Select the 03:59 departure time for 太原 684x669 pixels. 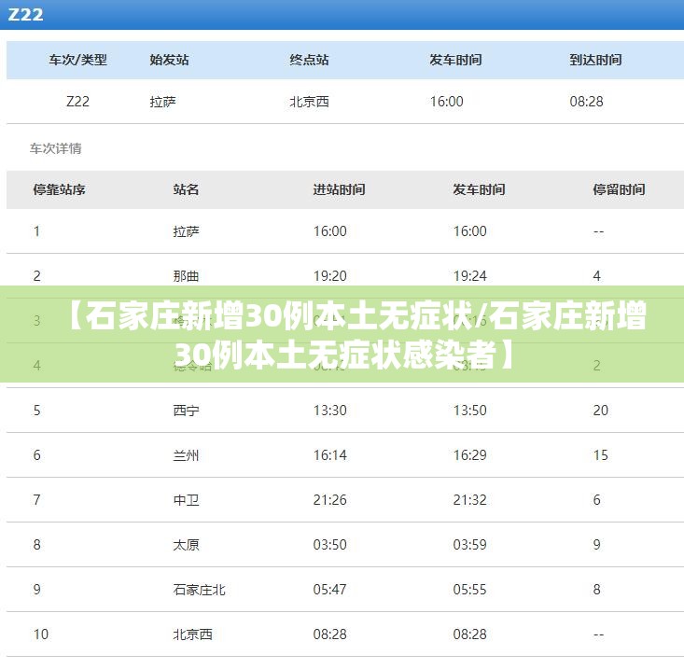[x=469, y=545]
